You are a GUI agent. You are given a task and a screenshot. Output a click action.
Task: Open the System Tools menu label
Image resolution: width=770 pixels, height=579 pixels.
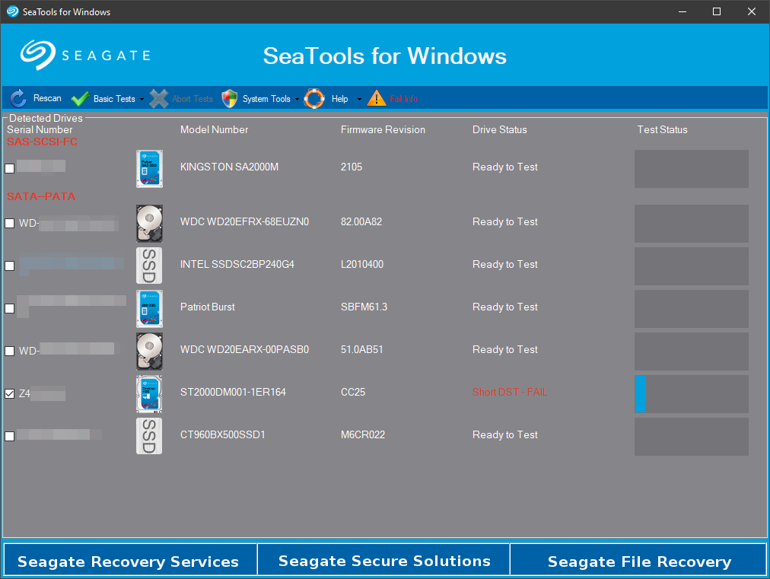(266, 99)
